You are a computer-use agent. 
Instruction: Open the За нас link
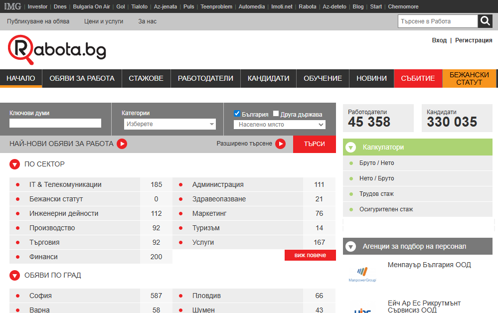pyautogui.click(x=148, y=21)
